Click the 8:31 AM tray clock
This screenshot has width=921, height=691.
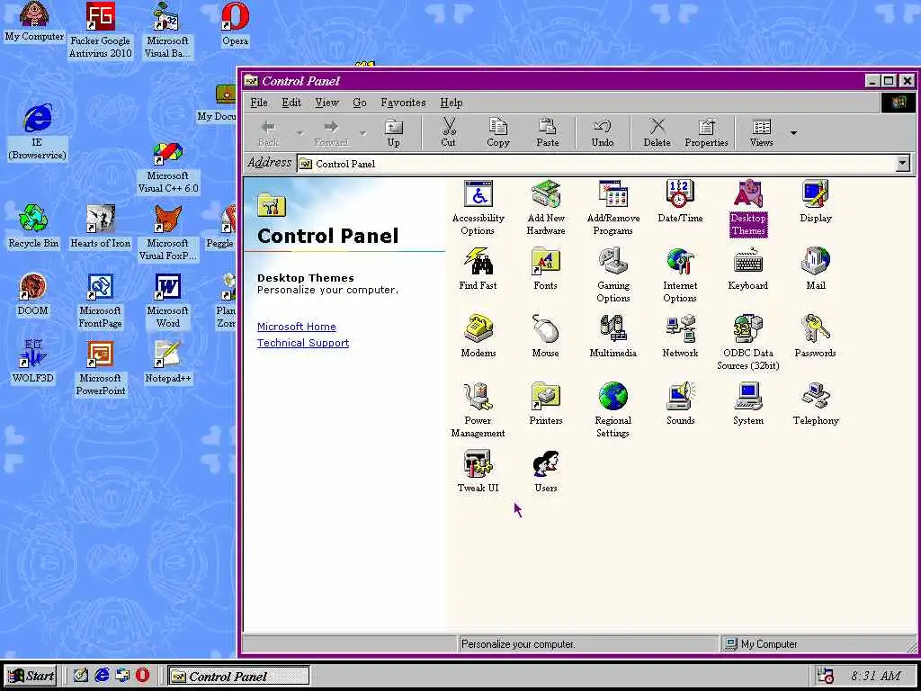coord(876,677)
